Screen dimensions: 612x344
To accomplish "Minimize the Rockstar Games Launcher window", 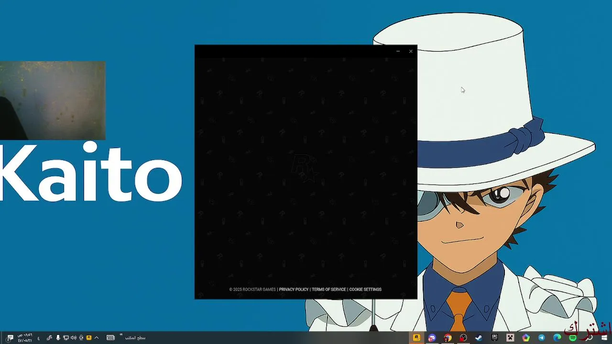I will point(398,51).
